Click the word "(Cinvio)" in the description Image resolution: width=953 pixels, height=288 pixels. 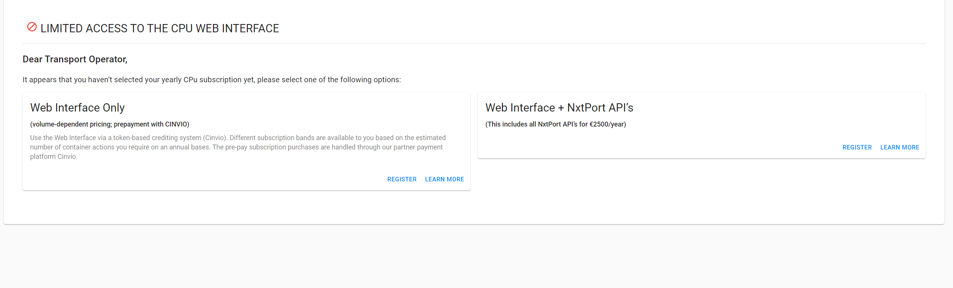pyautogui.click(x=215, y=138)
